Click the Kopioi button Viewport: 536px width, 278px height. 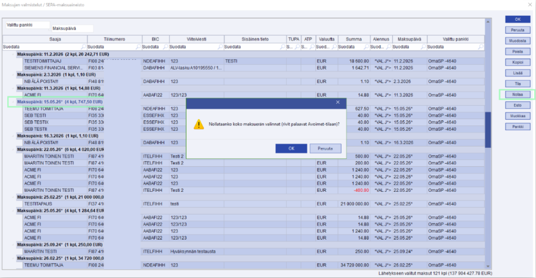click(x=518, y=62)
